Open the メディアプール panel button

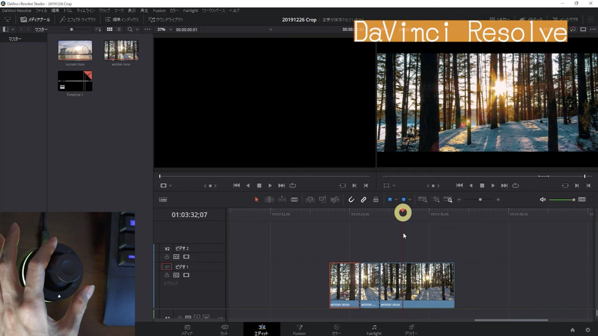click(35, 19)
